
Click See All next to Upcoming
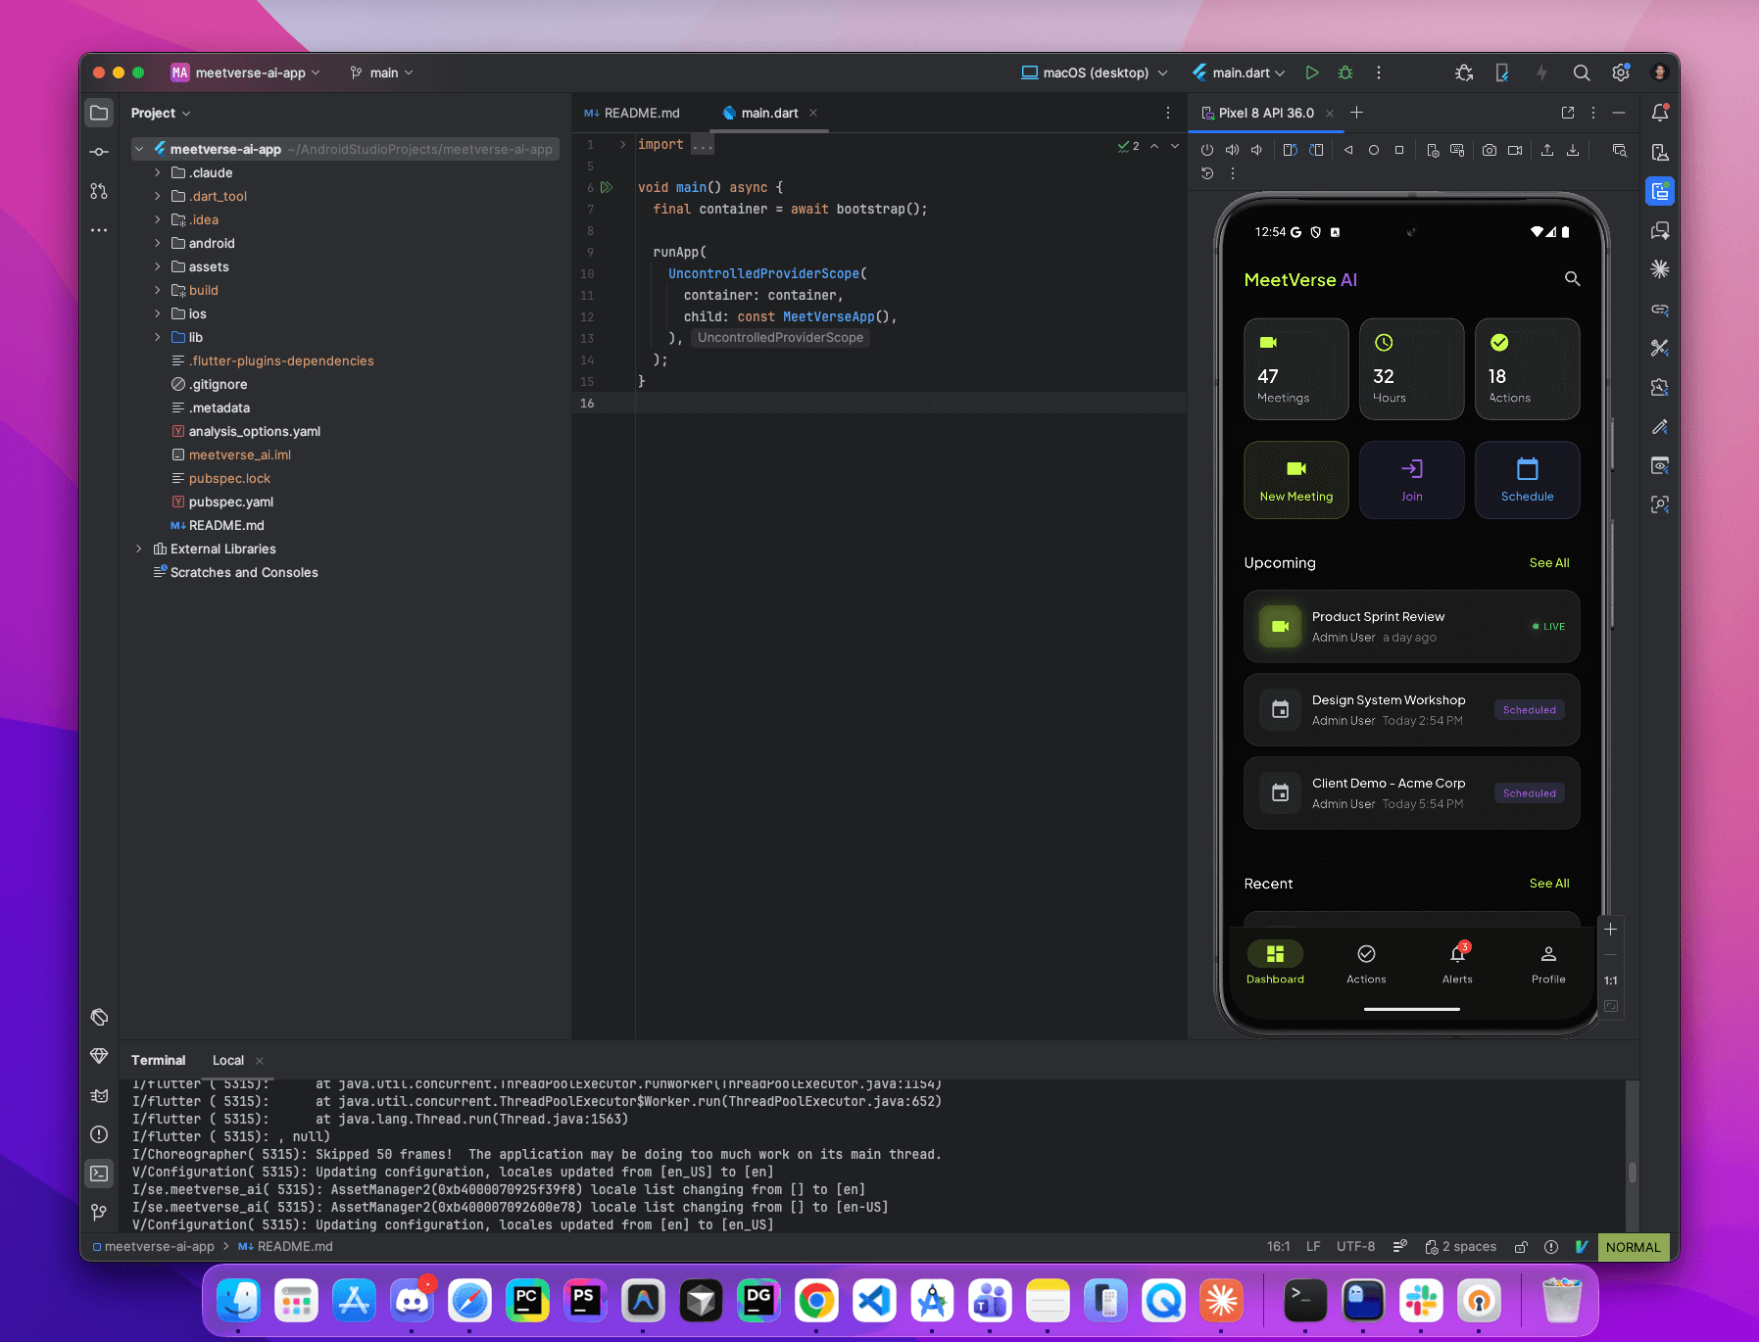[1548, 562]
